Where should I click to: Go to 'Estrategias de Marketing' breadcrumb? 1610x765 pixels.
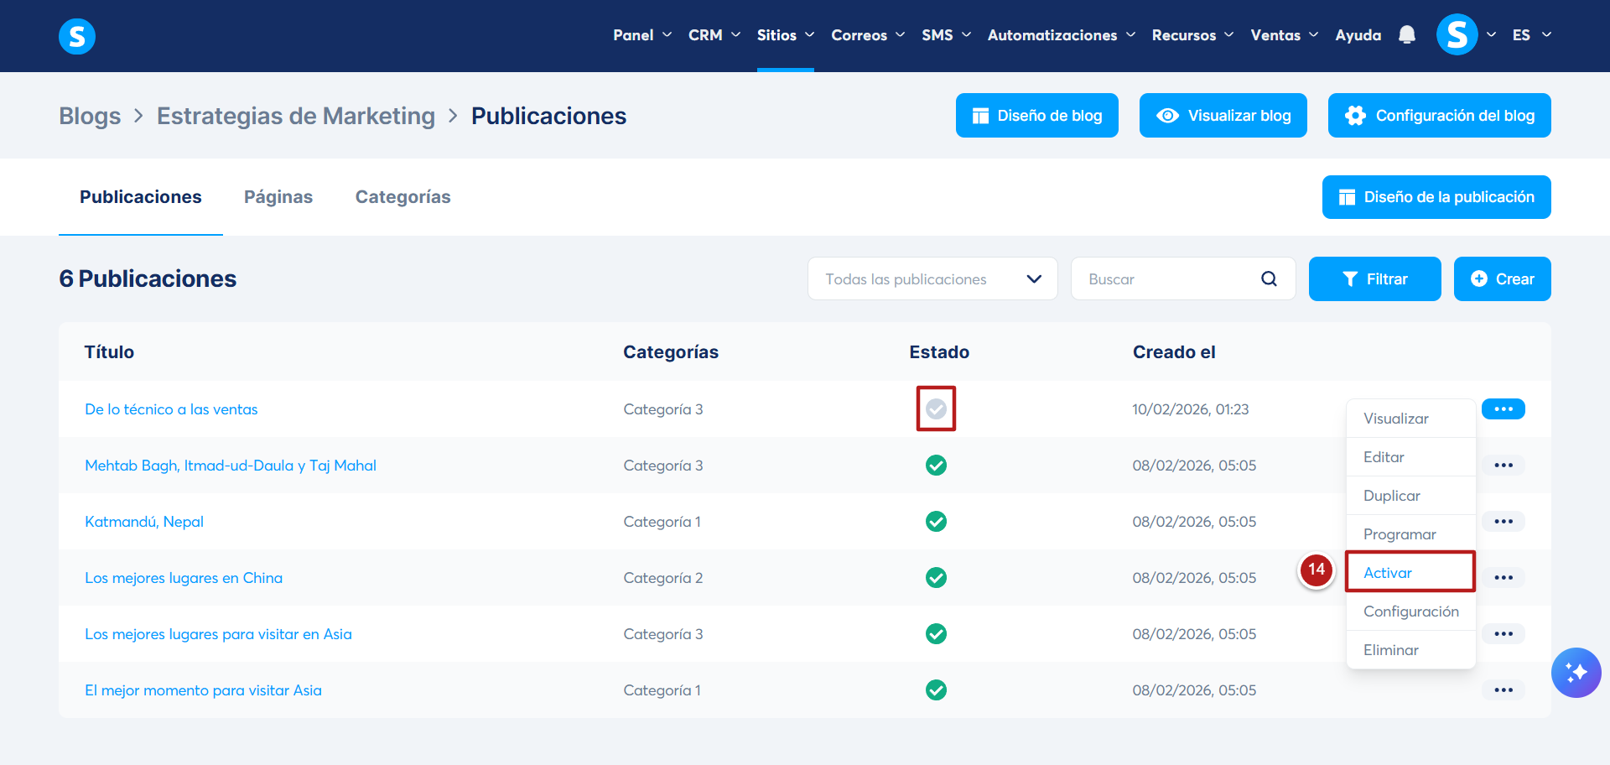296,116
